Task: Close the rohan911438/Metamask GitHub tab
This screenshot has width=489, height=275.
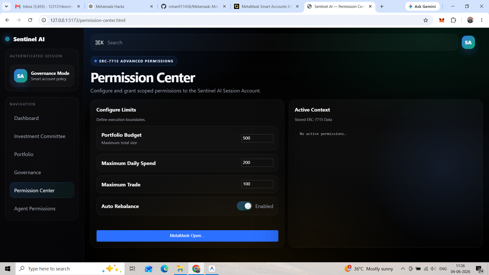Action: coord(224,6)
